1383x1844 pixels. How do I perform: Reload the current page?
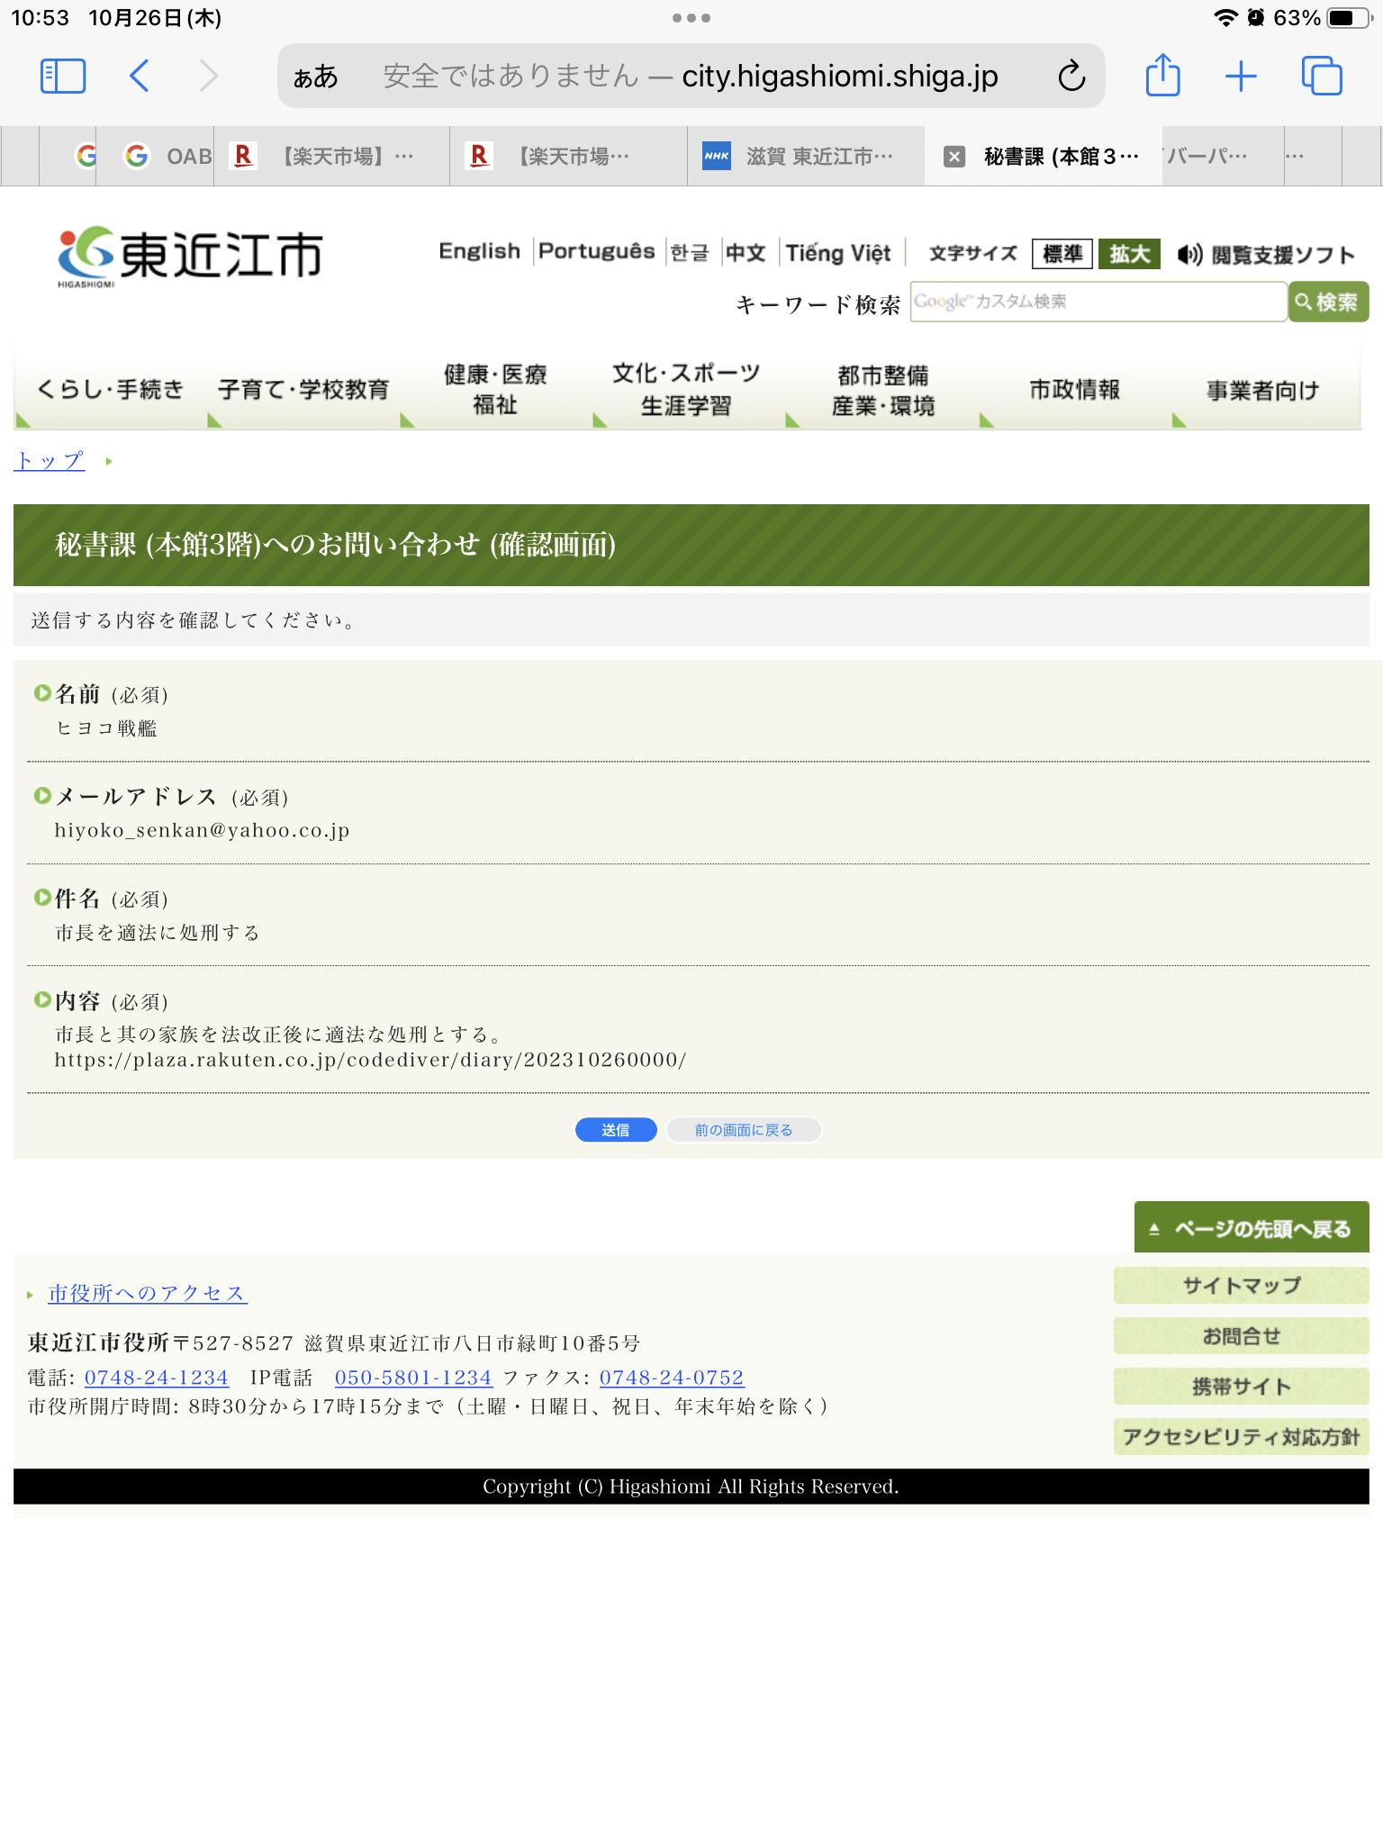[1071, 77]
